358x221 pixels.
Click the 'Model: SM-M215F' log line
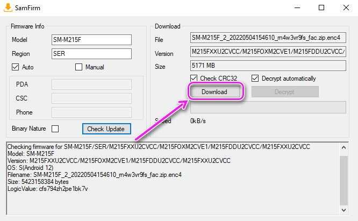point(31,154)
